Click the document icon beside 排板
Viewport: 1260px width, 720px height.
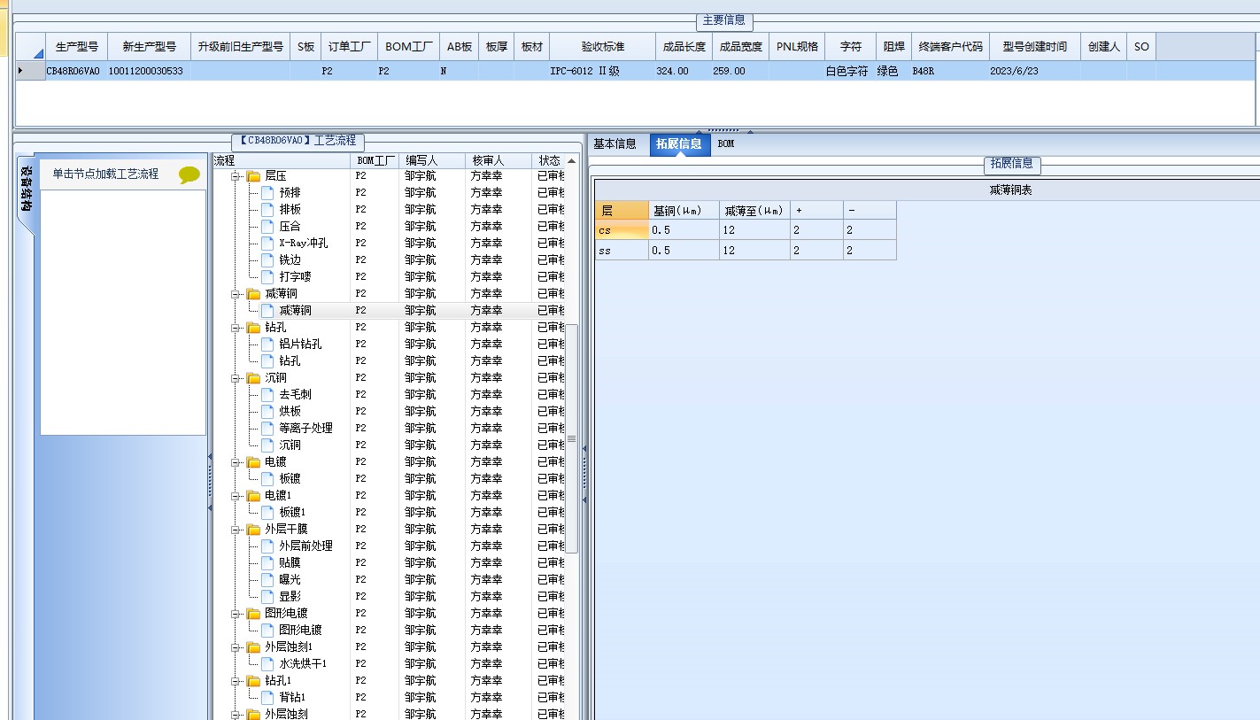click(267, 209)
